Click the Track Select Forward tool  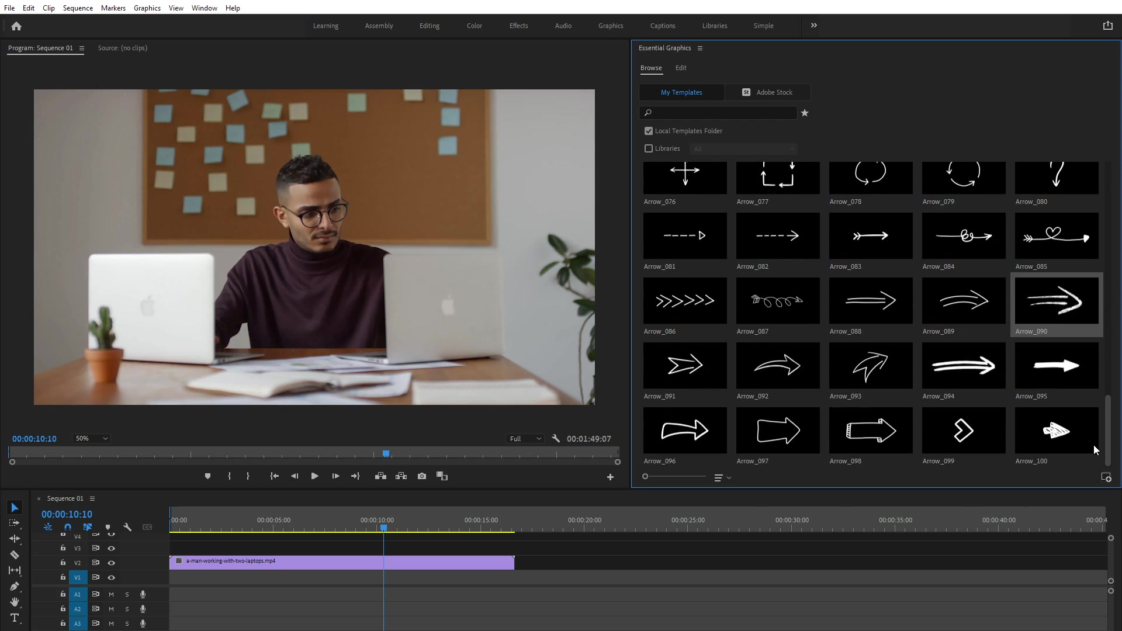(x=14, y=522)
